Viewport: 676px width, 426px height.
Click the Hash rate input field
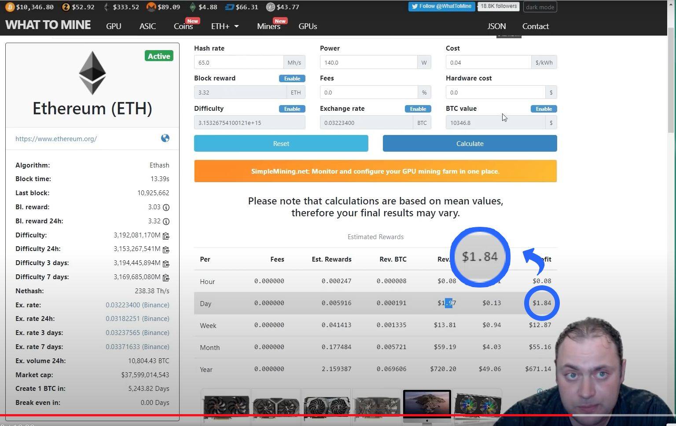239,62
